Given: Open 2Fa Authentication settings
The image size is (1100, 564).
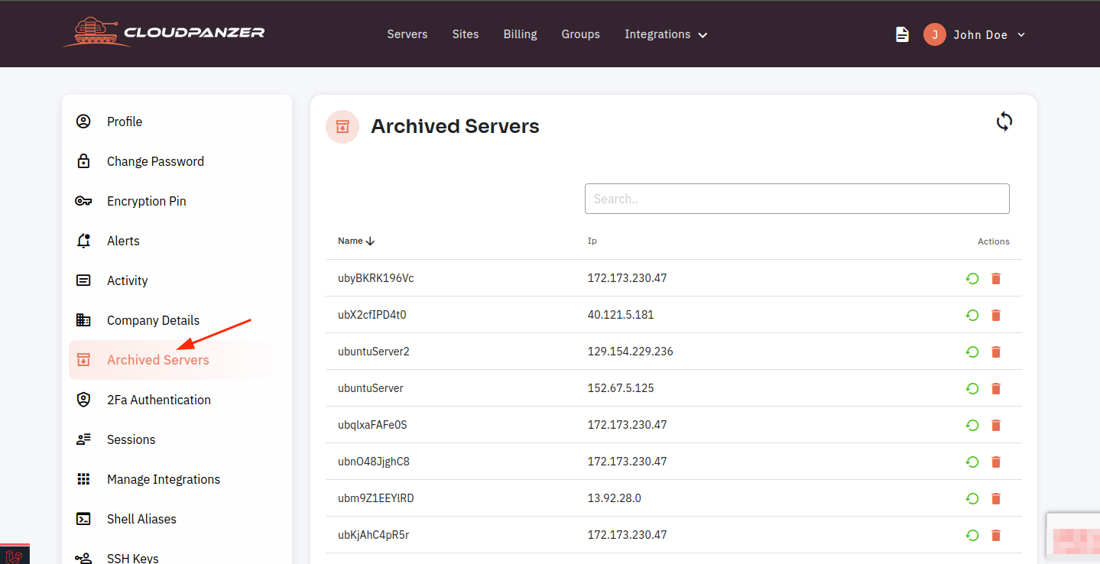Looking at the screenshot, I should [x=158, y=400].
